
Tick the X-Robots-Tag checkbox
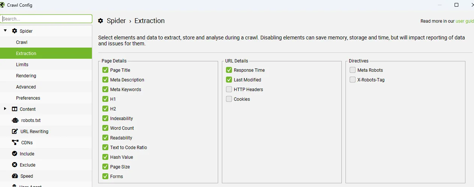(353, 80)
